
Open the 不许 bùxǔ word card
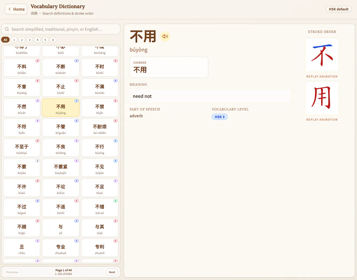point(22,188)
